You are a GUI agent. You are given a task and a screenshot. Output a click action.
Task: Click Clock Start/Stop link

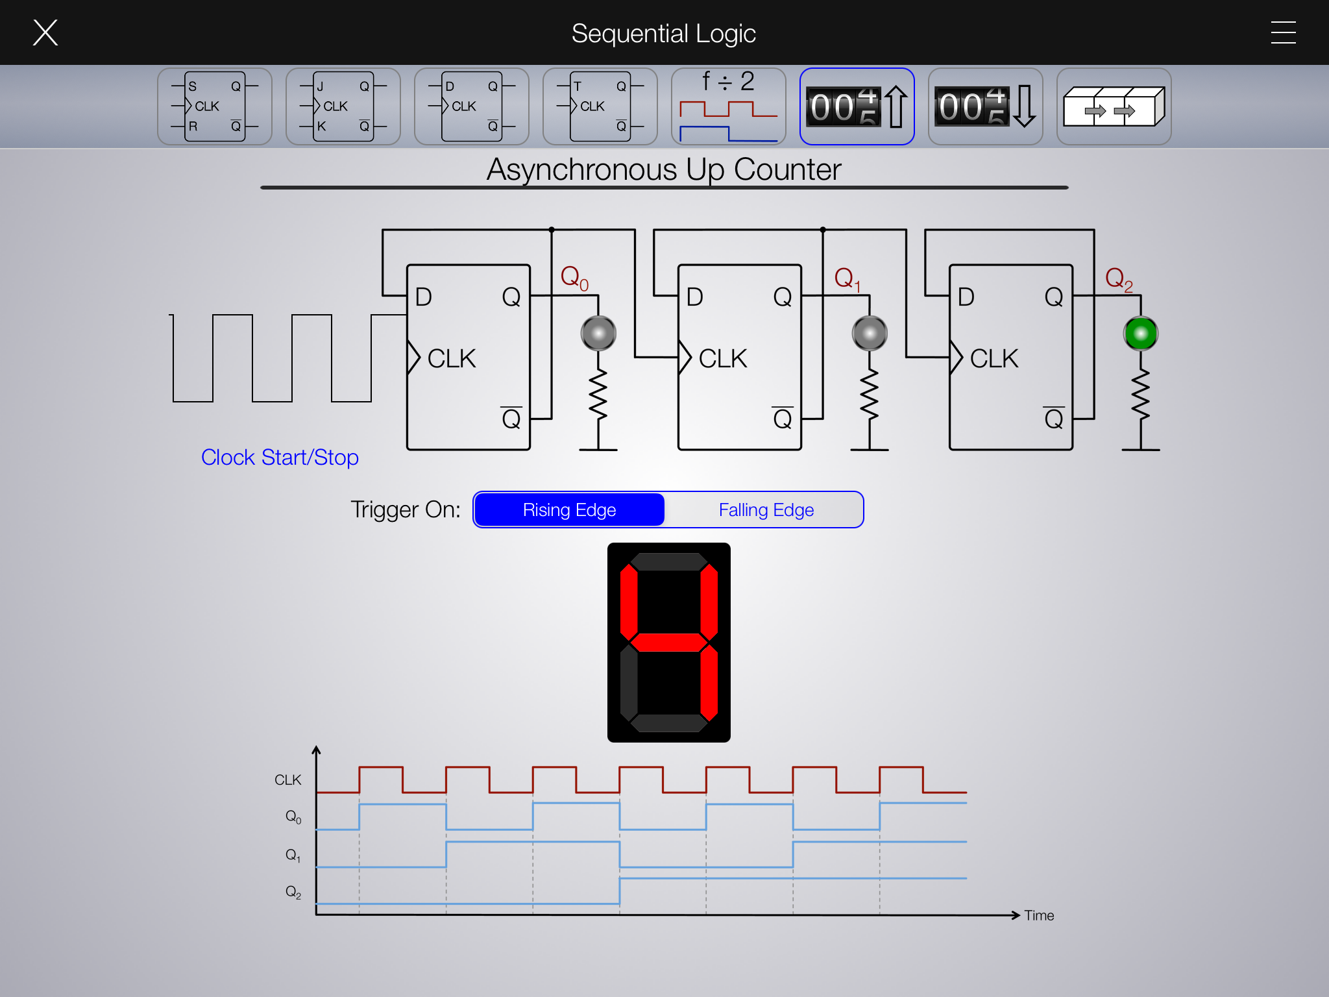(x=280, y=458)
